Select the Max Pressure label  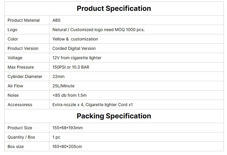(20, 67)
